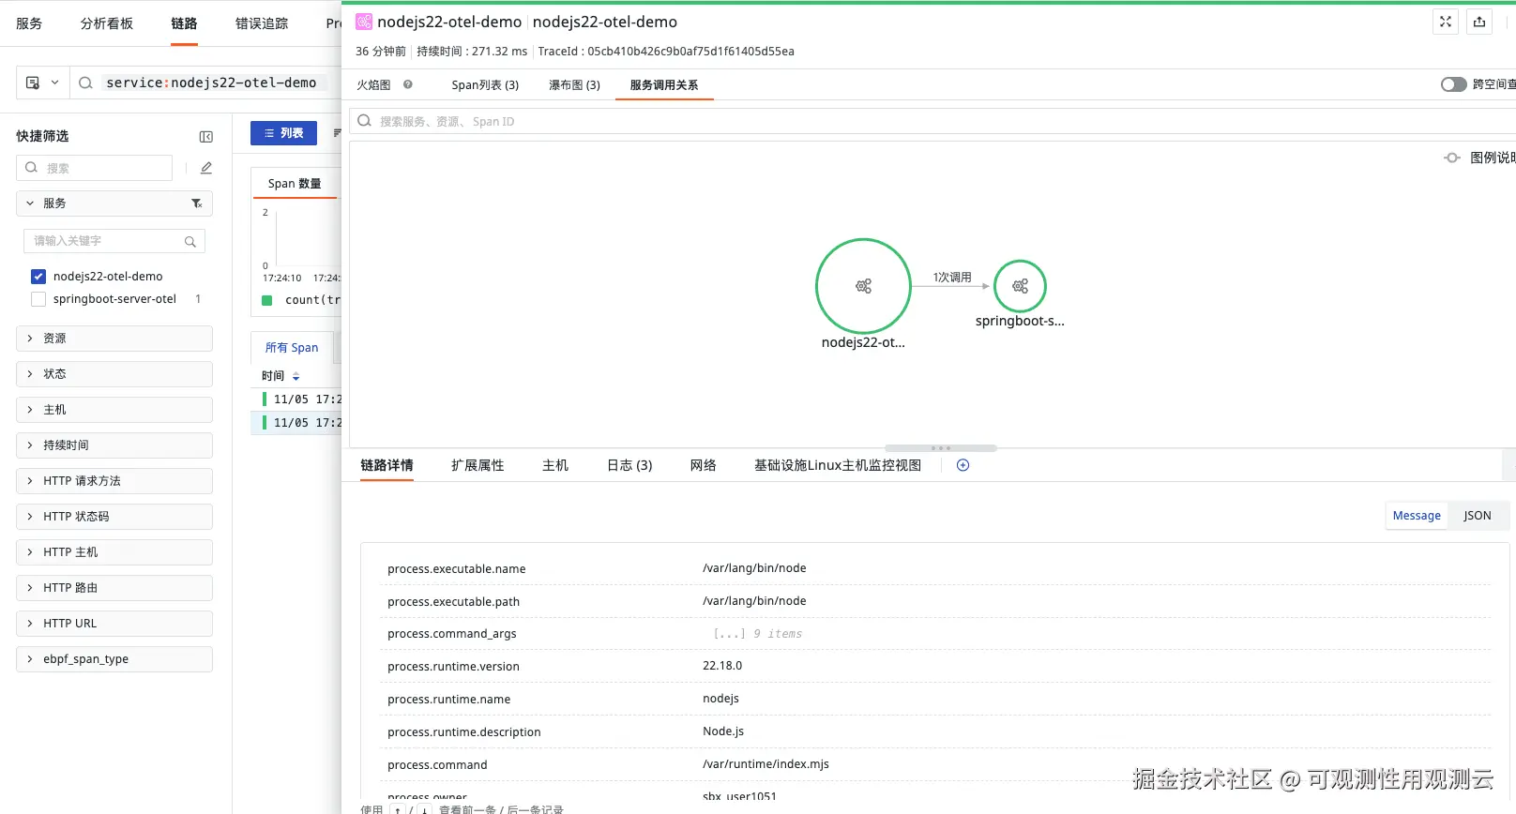Viewport: 1516px width, 814px height.
Task: Uncheck the nodejs22-otel-demo service checkbox
Action: [38, 277]
